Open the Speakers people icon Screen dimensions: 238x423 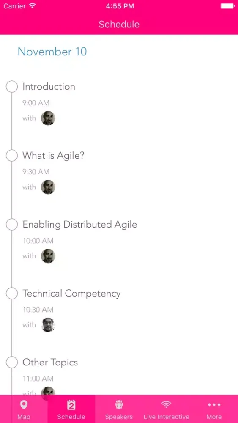pyautogui.click(x=119, y=405)
